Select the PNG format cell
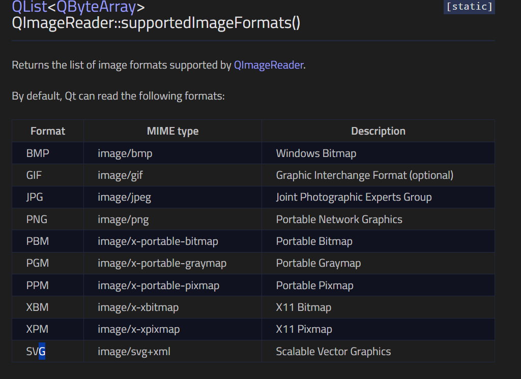The height and width of the screenshot is (379, 521). [x=38, y=219]
